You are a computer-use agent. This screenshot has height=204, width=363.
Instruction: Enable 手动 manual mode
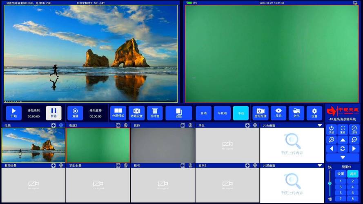pyautogui.click(x=241, y=113)
